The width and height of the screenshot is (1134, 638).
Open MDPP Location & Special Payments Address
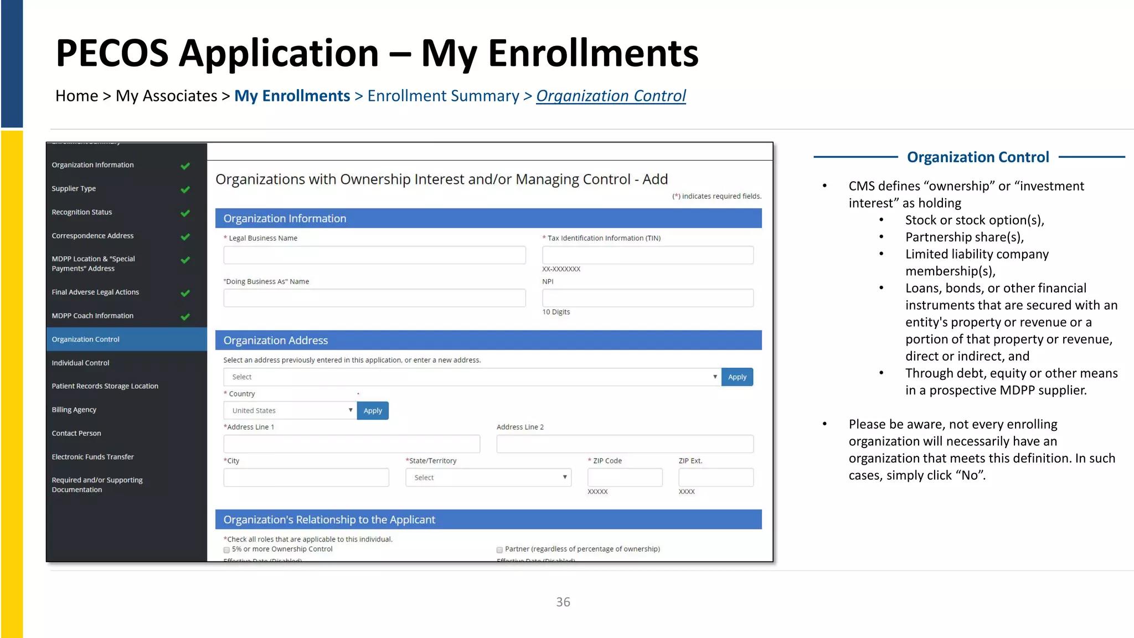point(94,264)
